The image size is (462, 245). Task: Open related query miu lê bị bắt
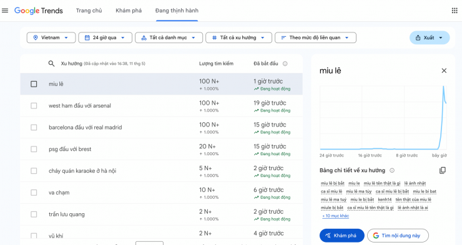point(333,183)
